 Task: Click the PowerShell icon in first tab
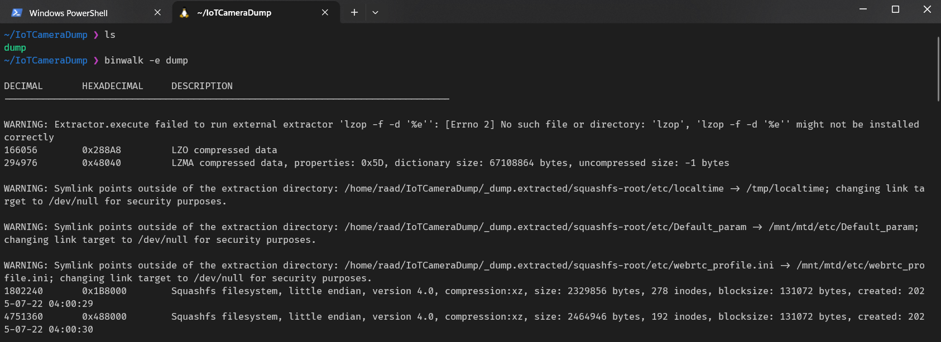pyautogui.click(x=17, y=12)
